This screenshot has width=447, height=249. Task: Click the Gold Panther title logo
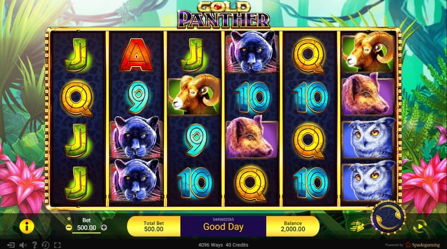tap(223, 15)
